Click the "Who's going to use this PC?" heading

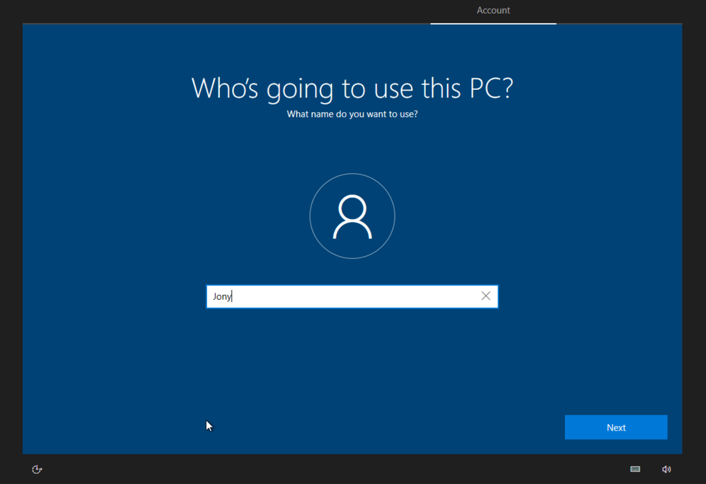pyautogui.click(x=352, y=88)
